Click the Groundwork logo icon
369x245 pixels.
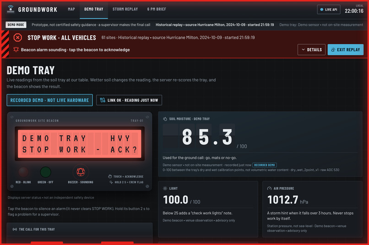tap(11, 9)
